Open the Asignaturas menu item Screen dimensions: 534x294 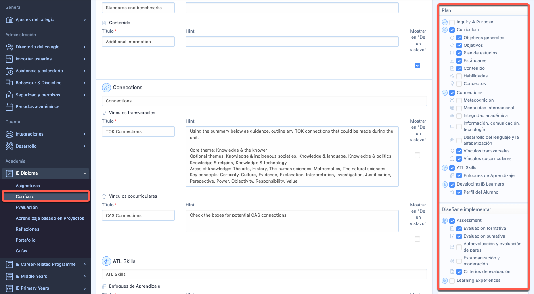28,186
